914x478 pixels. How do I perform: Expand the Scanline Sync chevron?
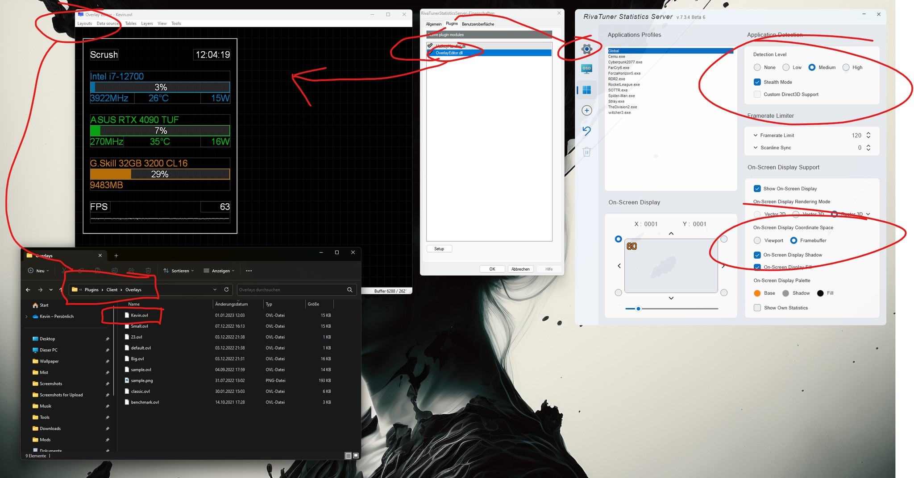[x=756, y=148]
